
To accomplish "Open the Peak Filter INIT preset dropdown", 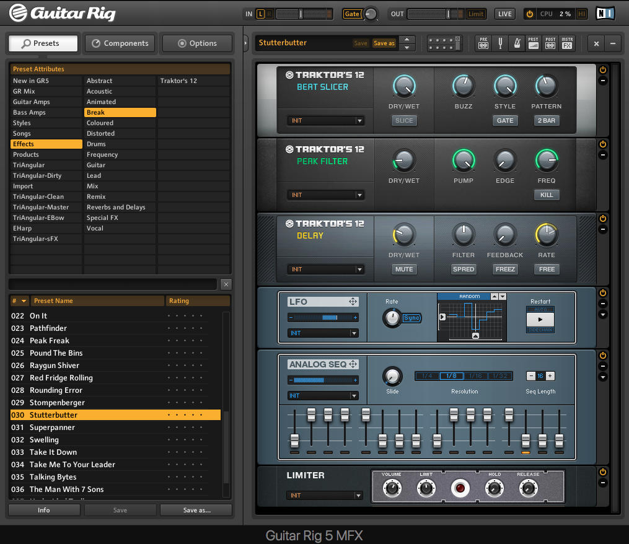I will tap(326, 195).
